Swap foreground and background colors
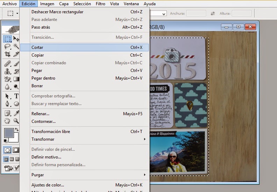The image size is (277, 192). [17, 130]
